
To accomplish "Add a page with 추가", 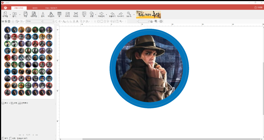I will click(x=5, y=138).
